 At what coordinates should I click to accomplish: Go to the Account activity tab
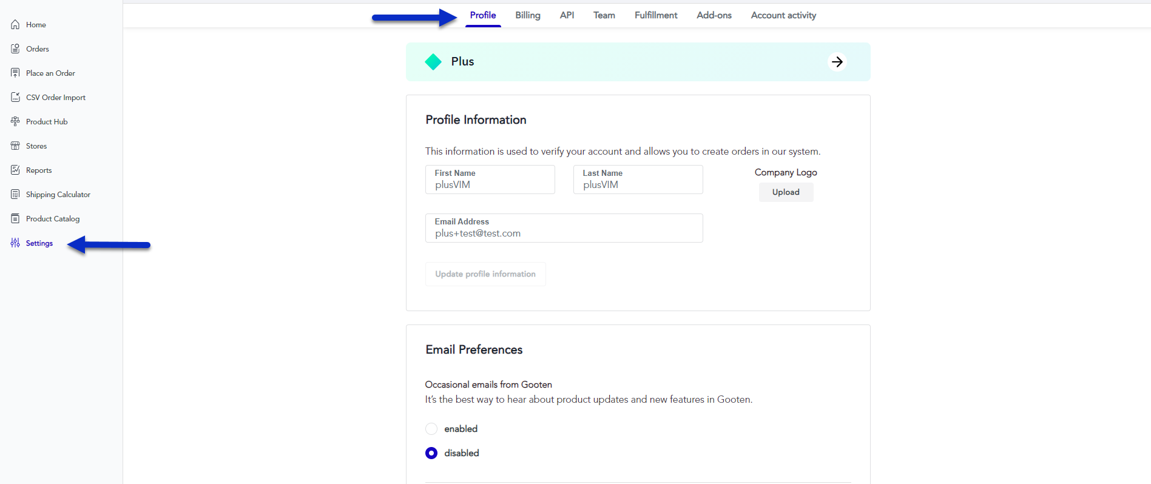point(783,15)
